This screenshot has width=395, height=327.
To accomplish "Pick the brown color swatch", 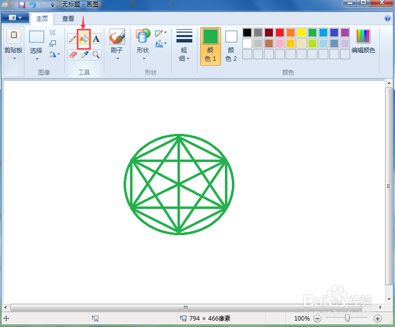I will tap(269, 43).
